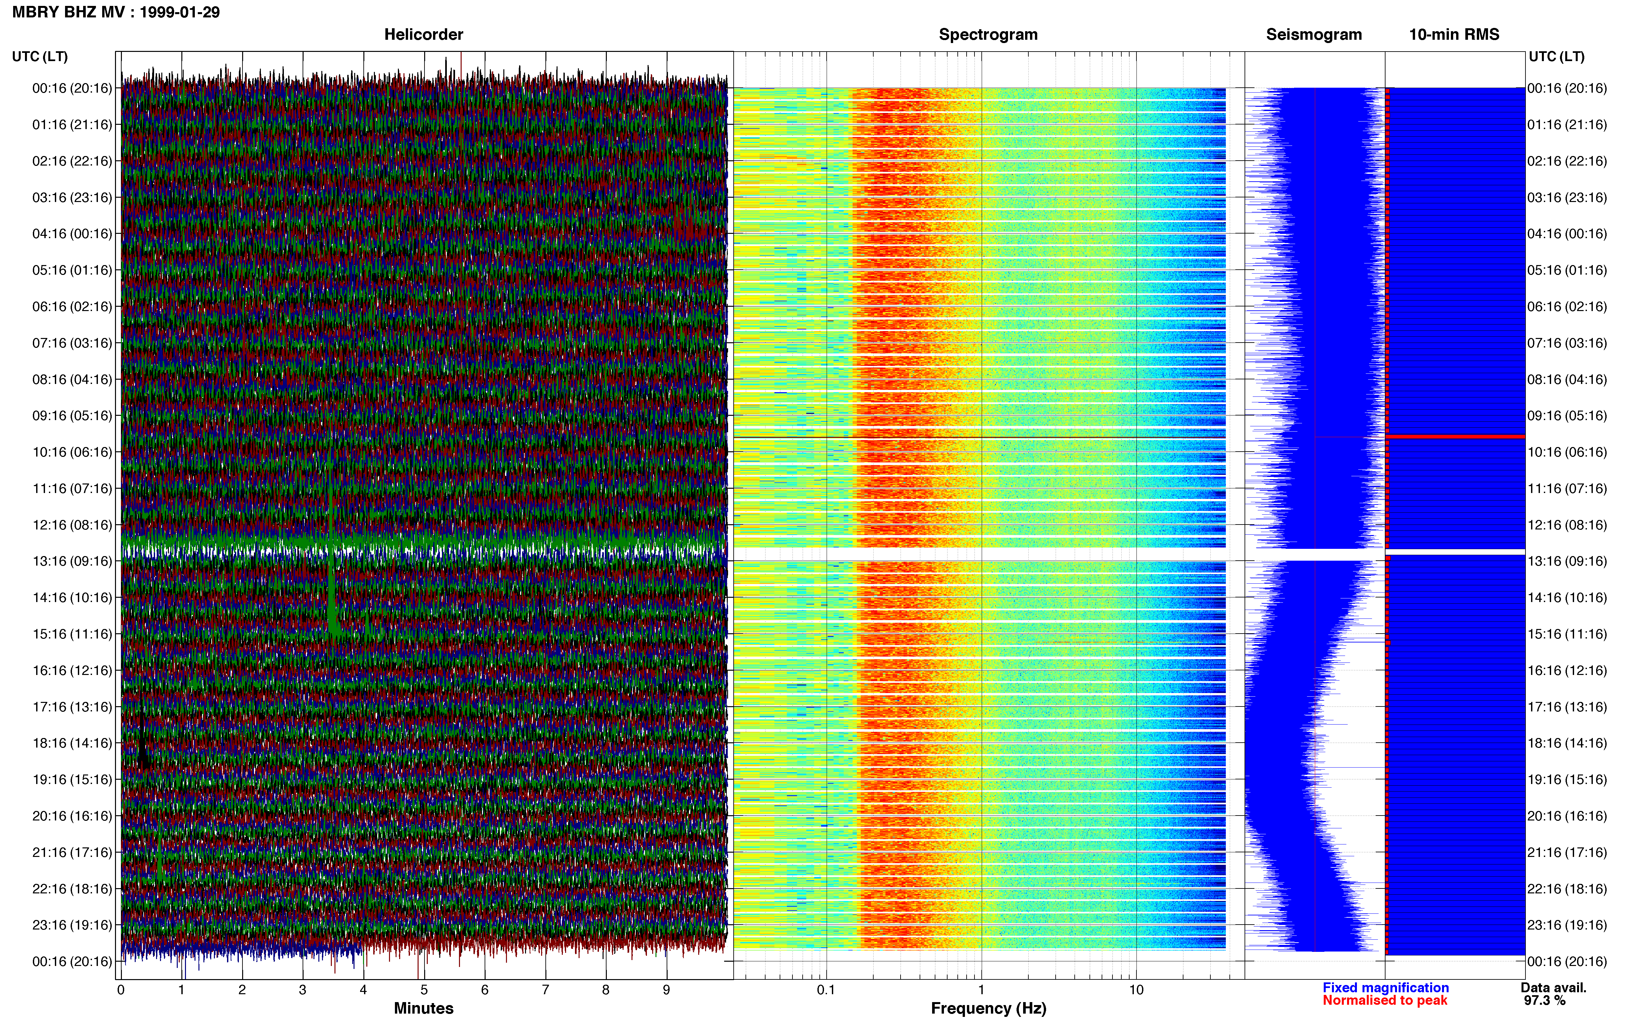Click right time label '12:16 (08:16)'
1649x1031 pixels.
point(1567,525)
